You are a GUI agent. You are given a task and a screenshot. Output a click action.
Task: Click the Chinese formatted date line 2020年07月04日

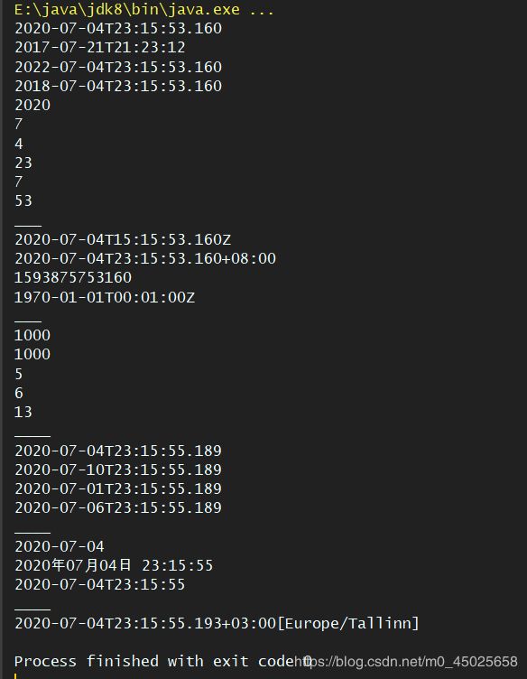114,565
